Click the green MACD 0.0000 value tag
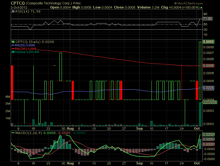Viewport: 220px width, 166px height. point(208,135)
